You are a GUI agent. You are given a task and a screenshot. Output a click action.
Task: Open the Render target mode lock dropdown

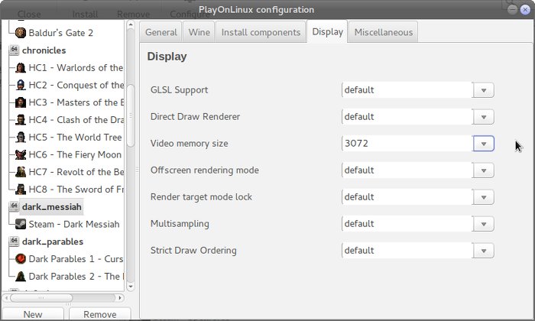point(484,197)
